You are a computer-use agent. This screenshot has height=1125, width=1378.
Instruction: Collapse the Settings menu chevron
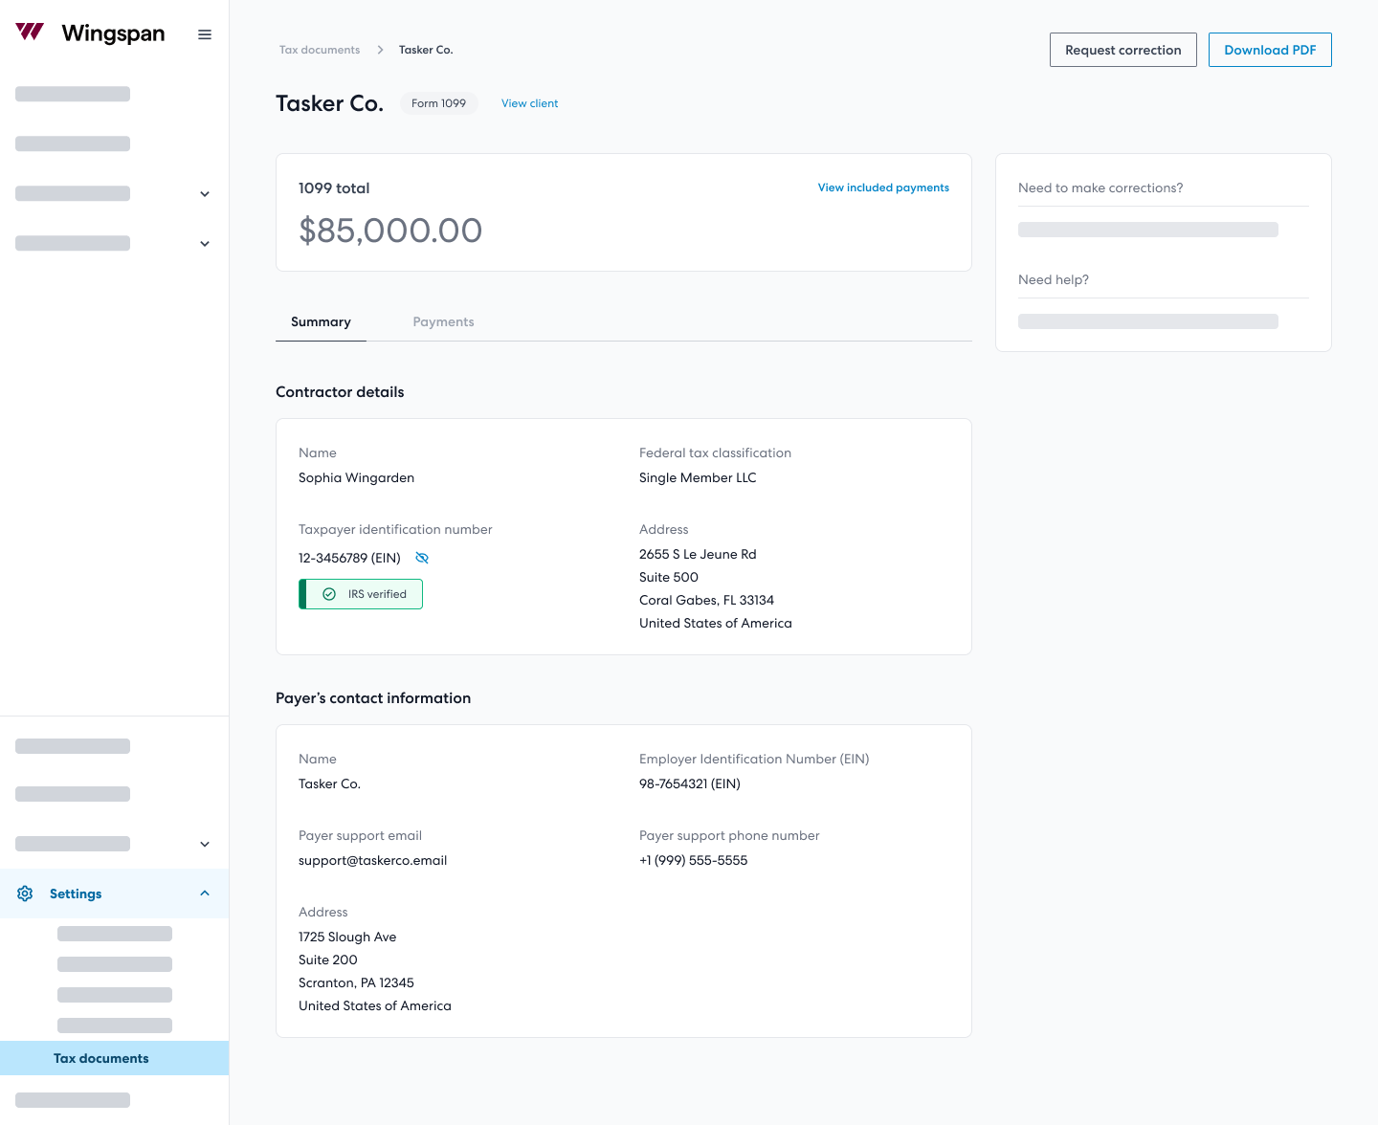(205, 893)
